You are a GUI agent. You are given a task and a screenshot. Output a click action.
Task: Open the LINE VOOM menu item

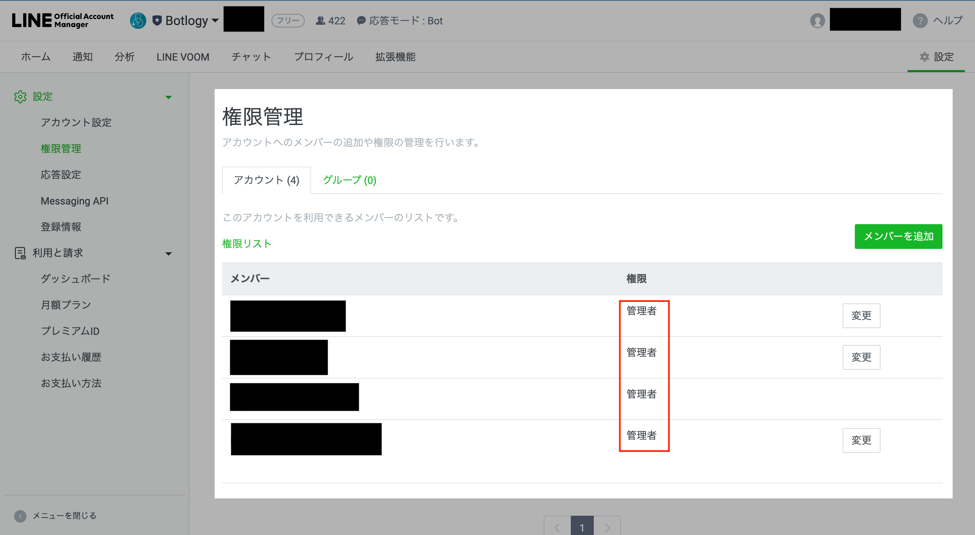click(x=182, y=57)
